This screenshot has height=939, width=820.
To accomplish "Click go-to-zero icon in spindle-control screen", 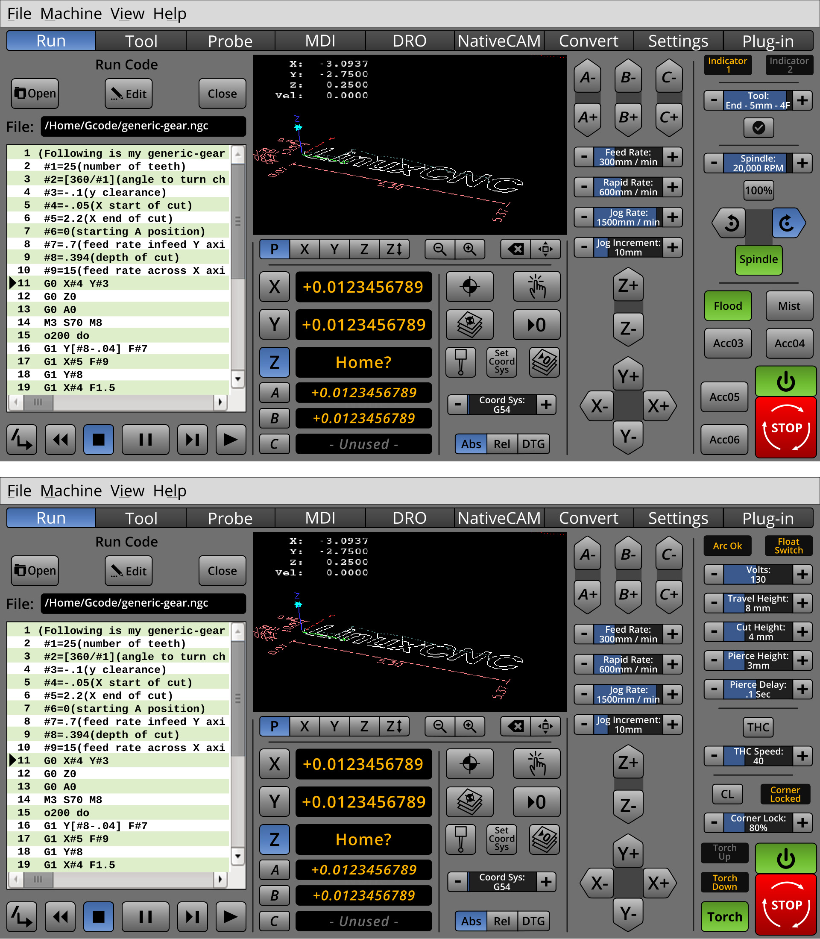I will coord(536,324).
